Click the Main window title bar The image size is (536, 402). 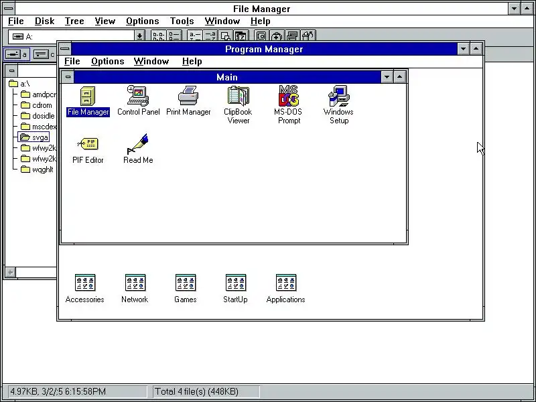click(x=227, y=77)
